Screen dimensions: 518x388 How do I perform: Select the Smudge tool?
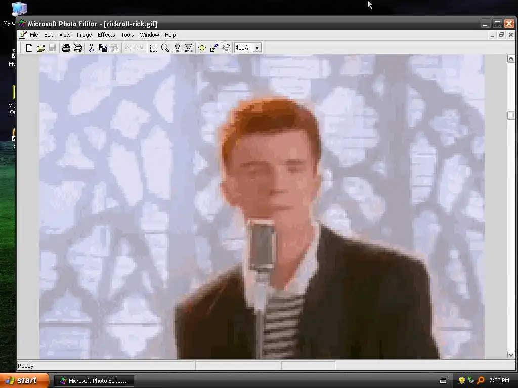coord(177,48)
